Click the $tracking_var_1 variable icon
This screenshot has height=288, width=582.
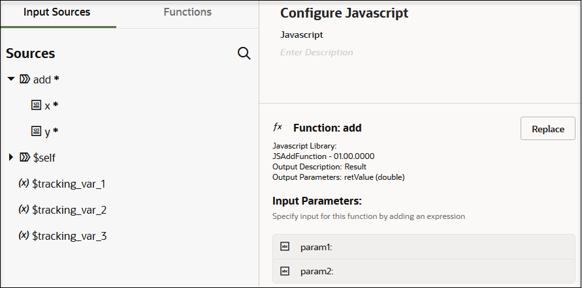point(24,183)
